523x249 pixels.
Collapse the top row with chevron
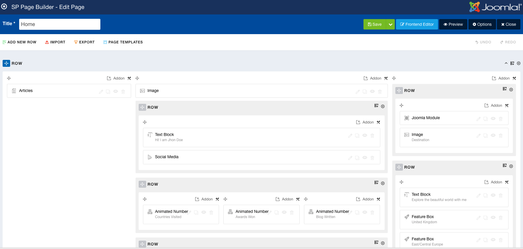coord(506,63)
